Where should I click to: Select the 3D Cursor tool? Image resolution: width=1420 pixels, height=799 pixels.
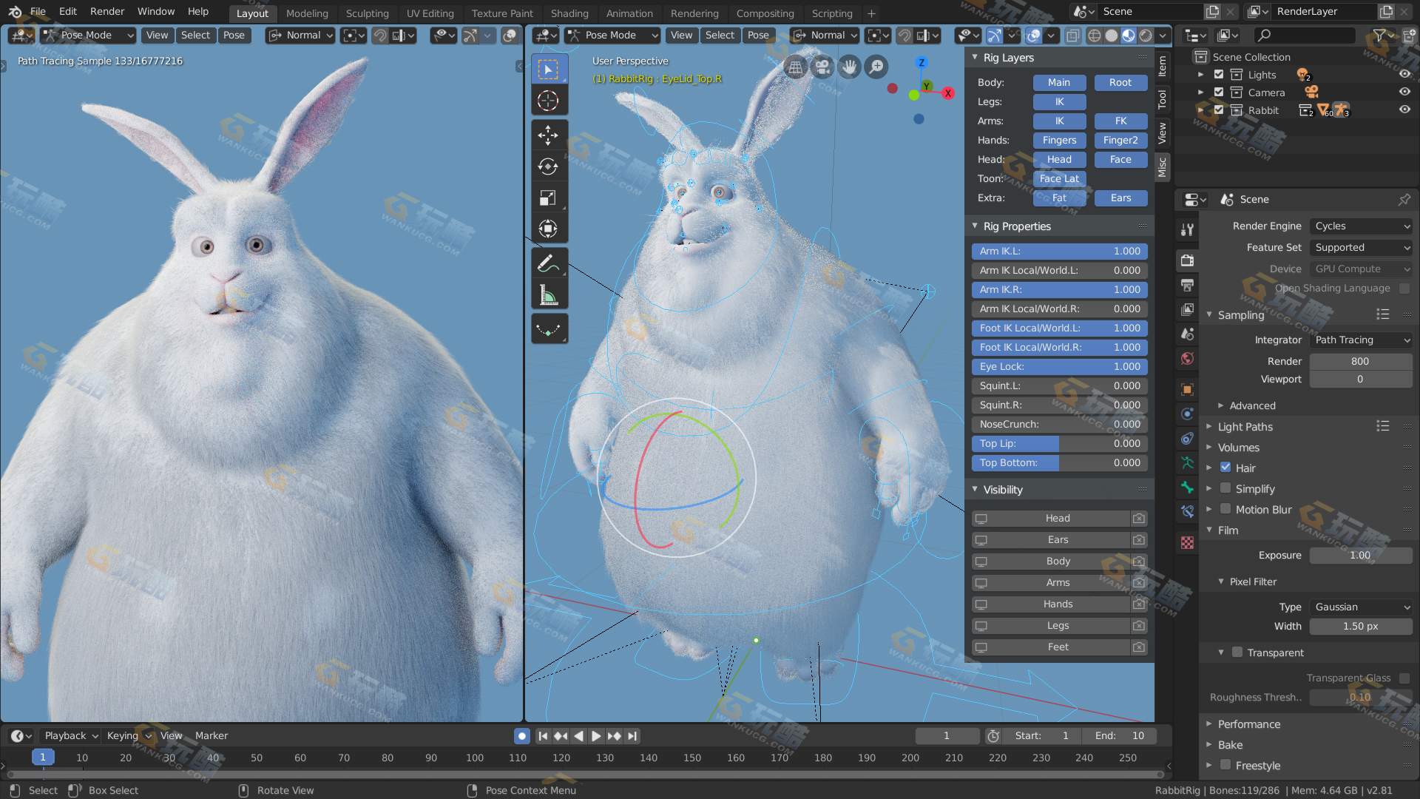click(x=548, y=101)
